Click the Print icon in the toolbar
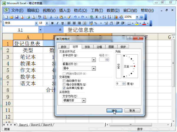 (x=28, y=17)
